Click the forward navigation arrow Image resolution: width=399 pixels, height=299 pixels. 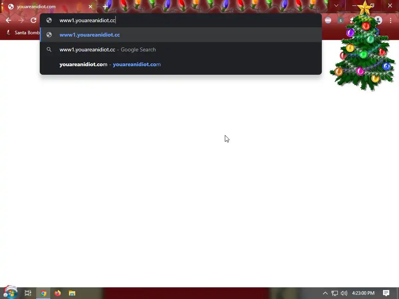point(21,20)
